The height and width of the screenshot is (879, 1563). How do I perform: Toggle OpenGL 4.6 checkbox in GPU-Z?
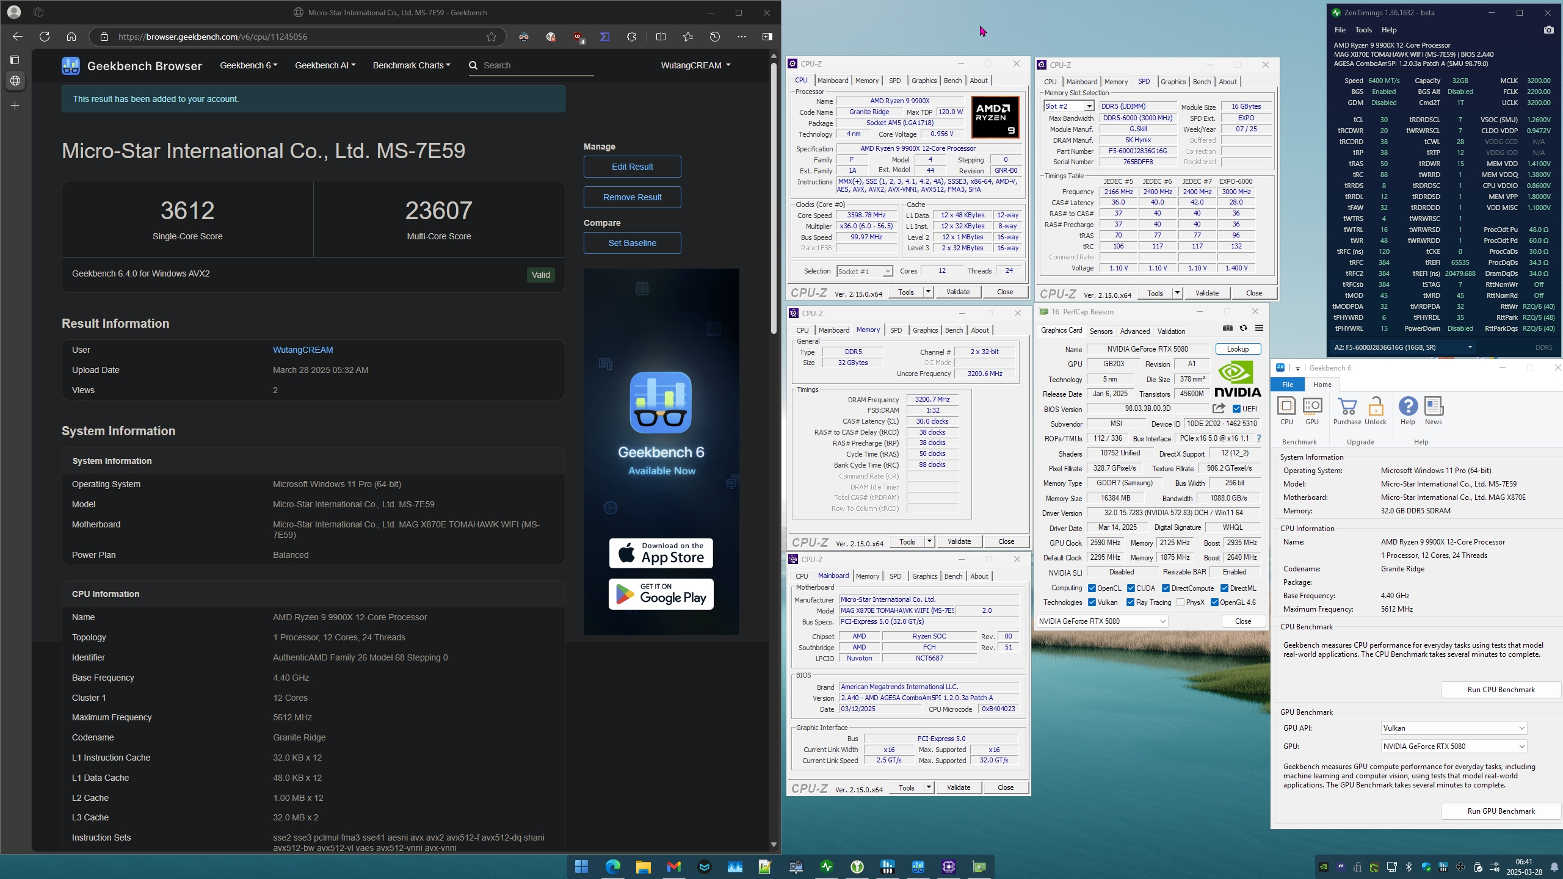click(1214, 602)
